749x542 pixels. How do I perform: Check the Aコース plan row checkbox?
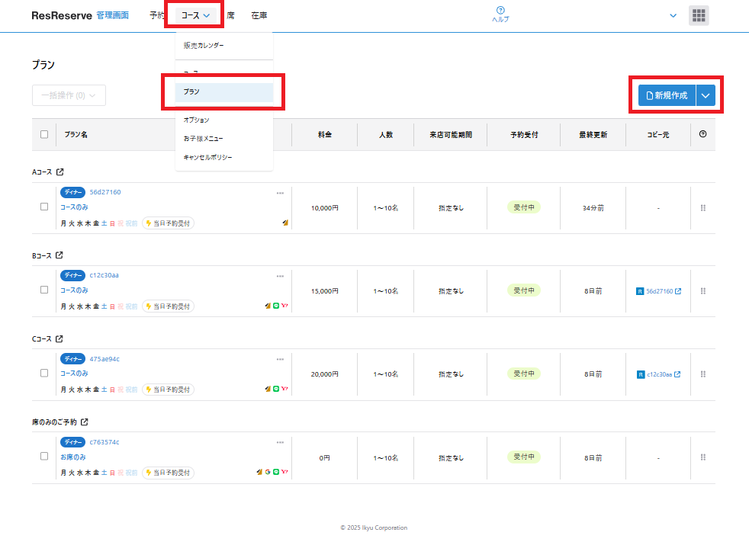[44, 207]
